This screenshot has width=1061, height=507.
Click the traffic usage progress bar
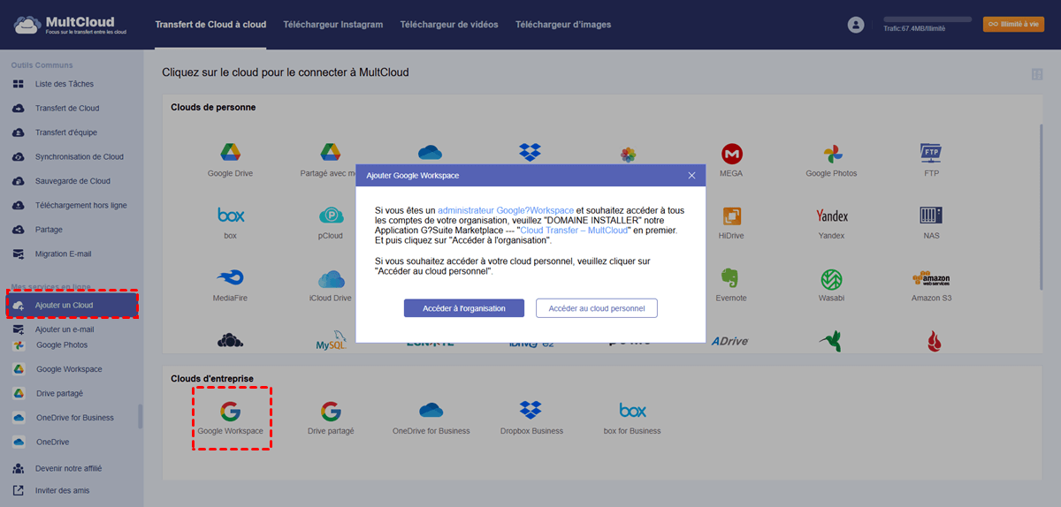927,19
